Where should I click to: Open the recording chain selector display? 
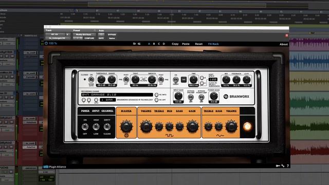point(117,95)
